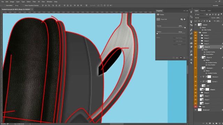Click the Vibrance 1 layer mask thumbnail
The image size is (223, 125).
(x=209, y=77)
